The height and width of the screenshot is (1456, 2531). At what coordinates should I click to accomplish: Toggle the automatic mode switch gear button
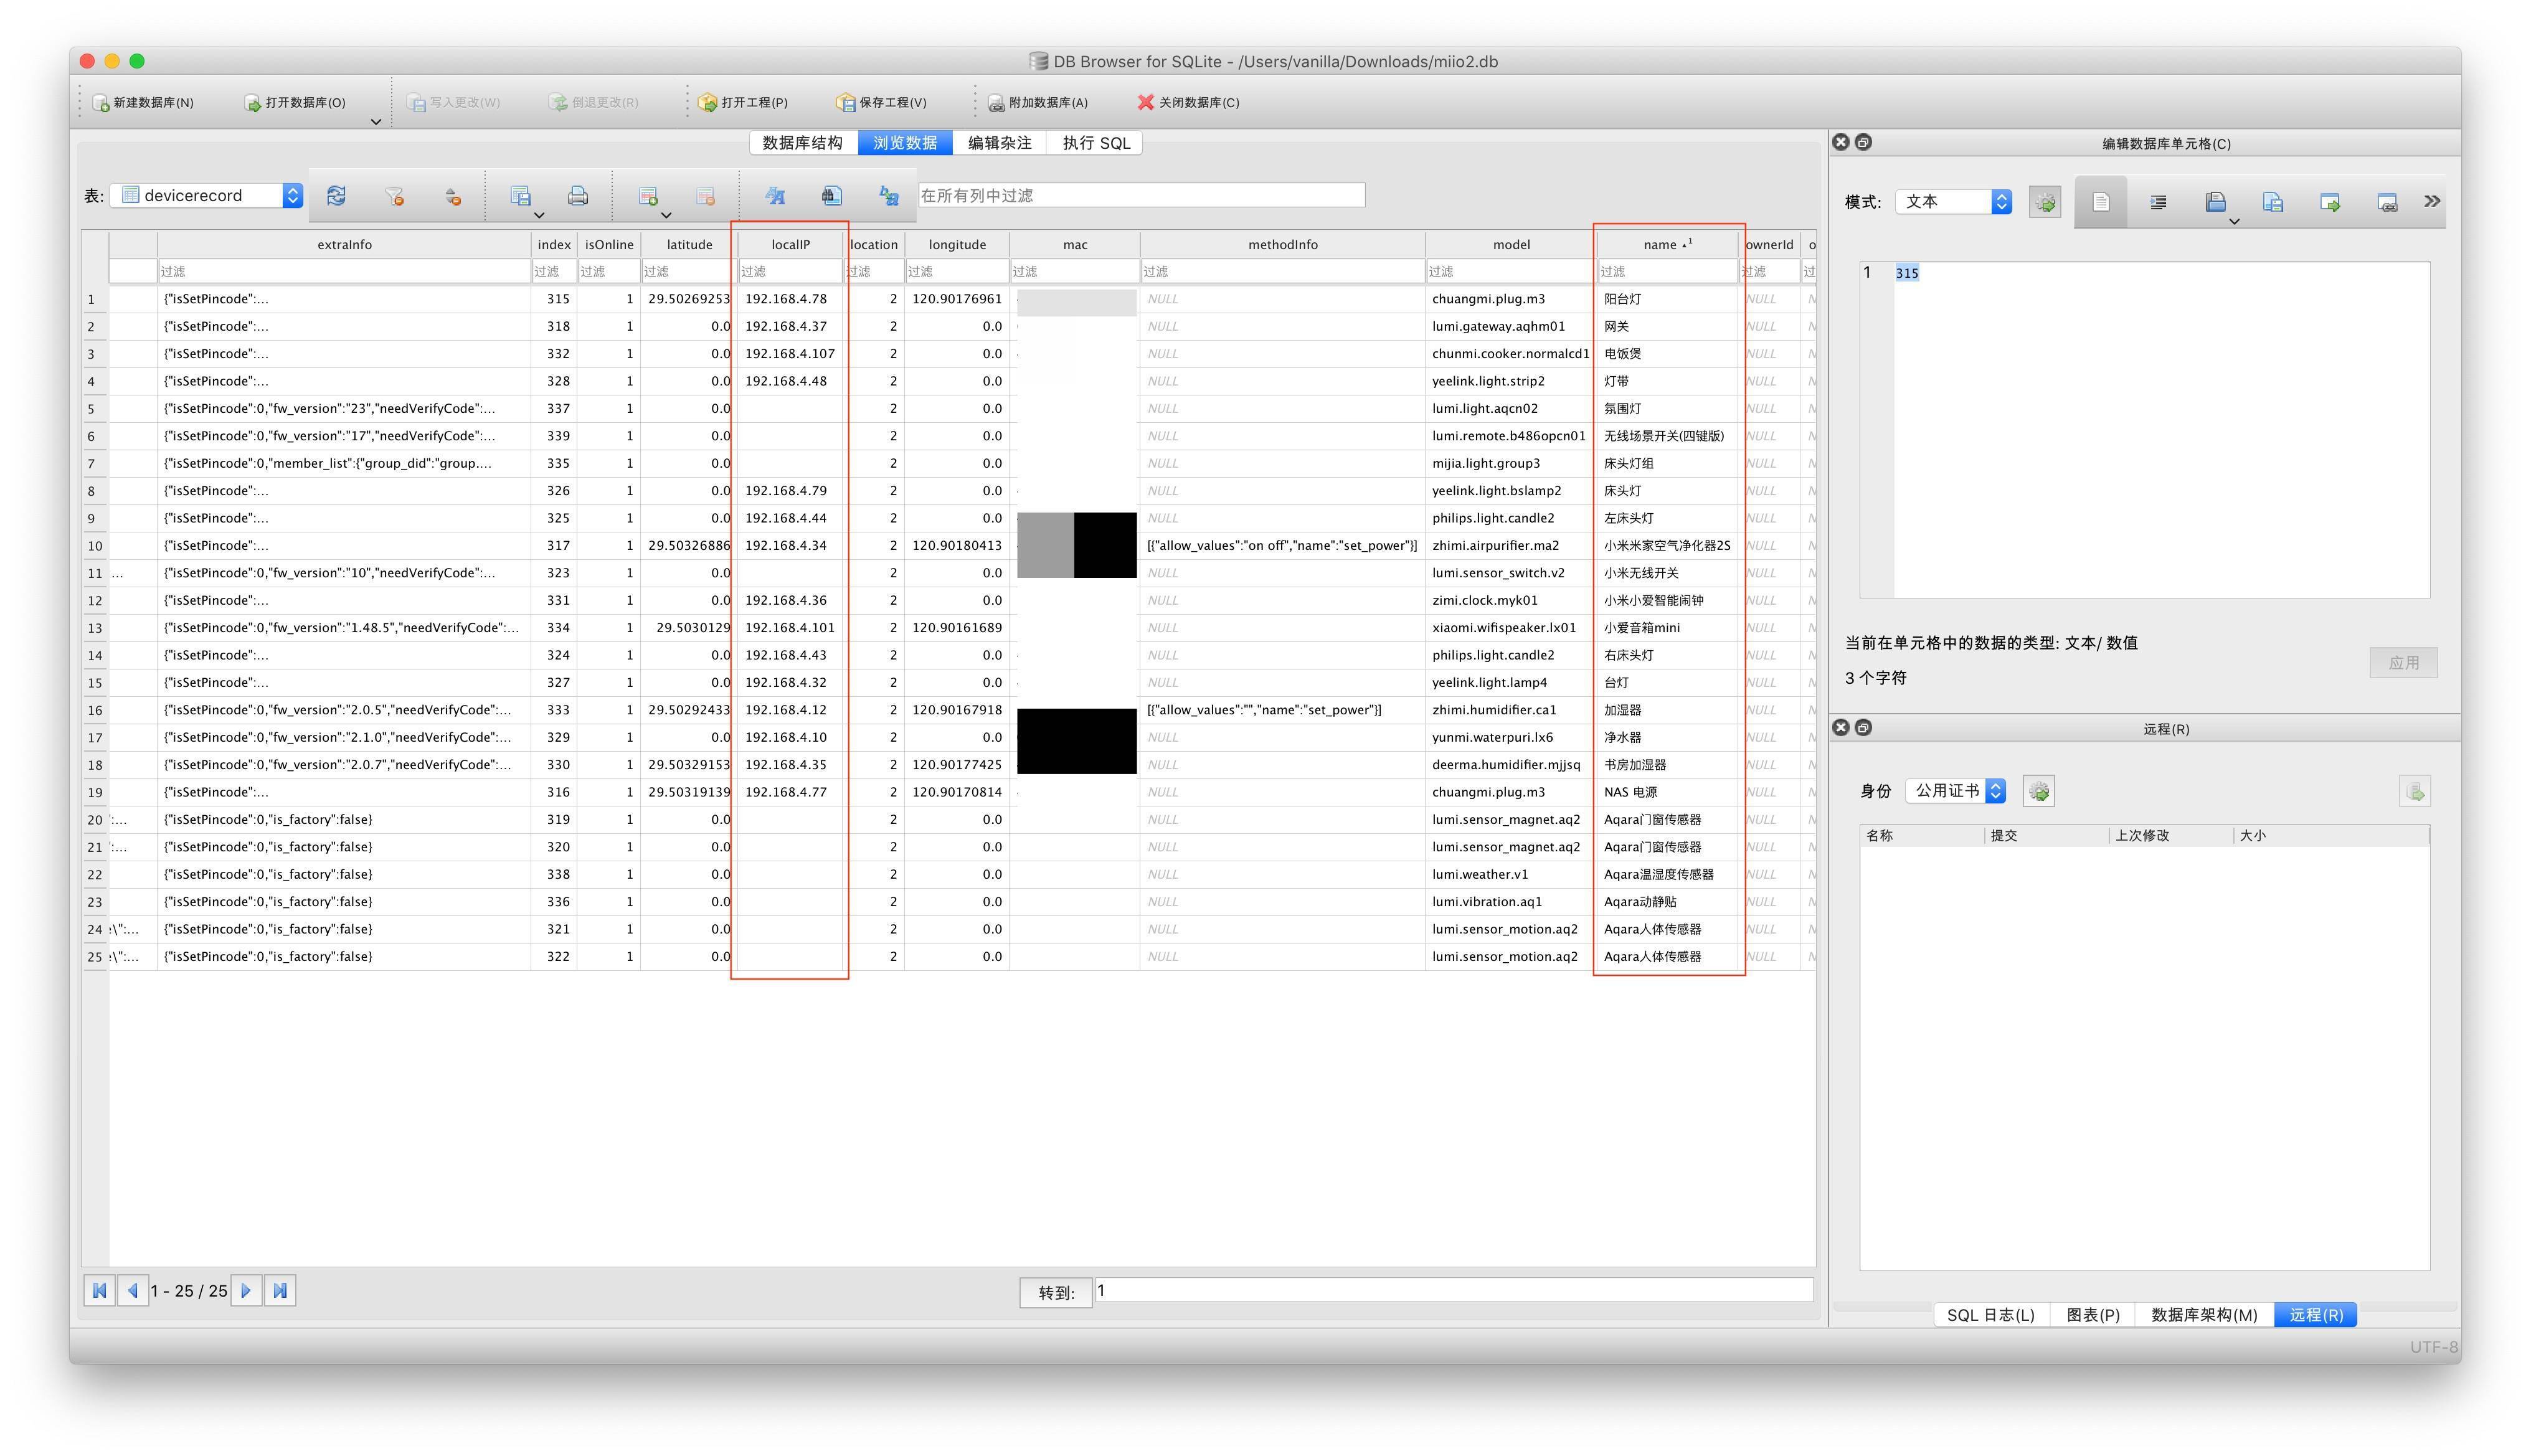pyautogui.click(x=2045, y=202)
